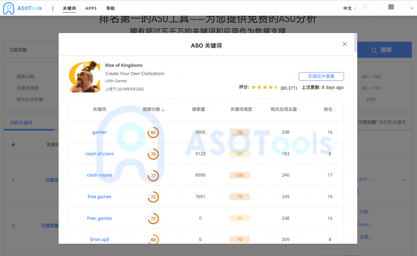Image resolution: width=417 pixels, height=256 pixels.
Task: Expand row 1 chevron in background table
Action: pos(404,180)
